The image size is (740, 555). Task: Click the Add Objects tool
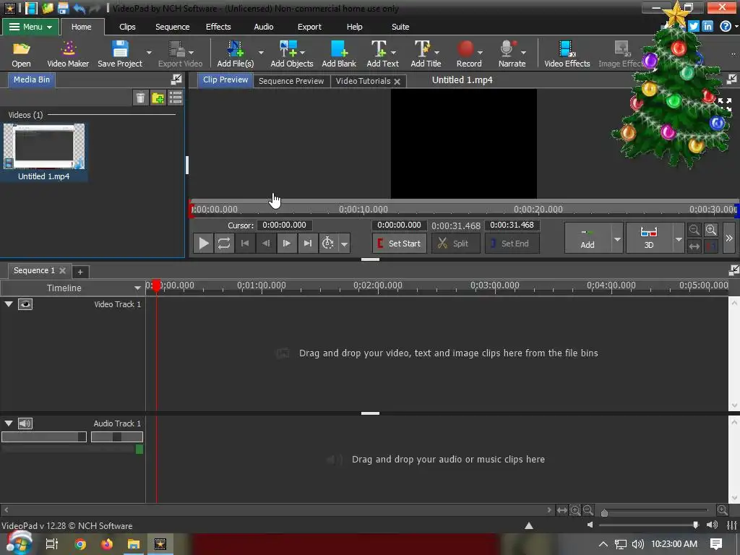[x=292, y=53]
